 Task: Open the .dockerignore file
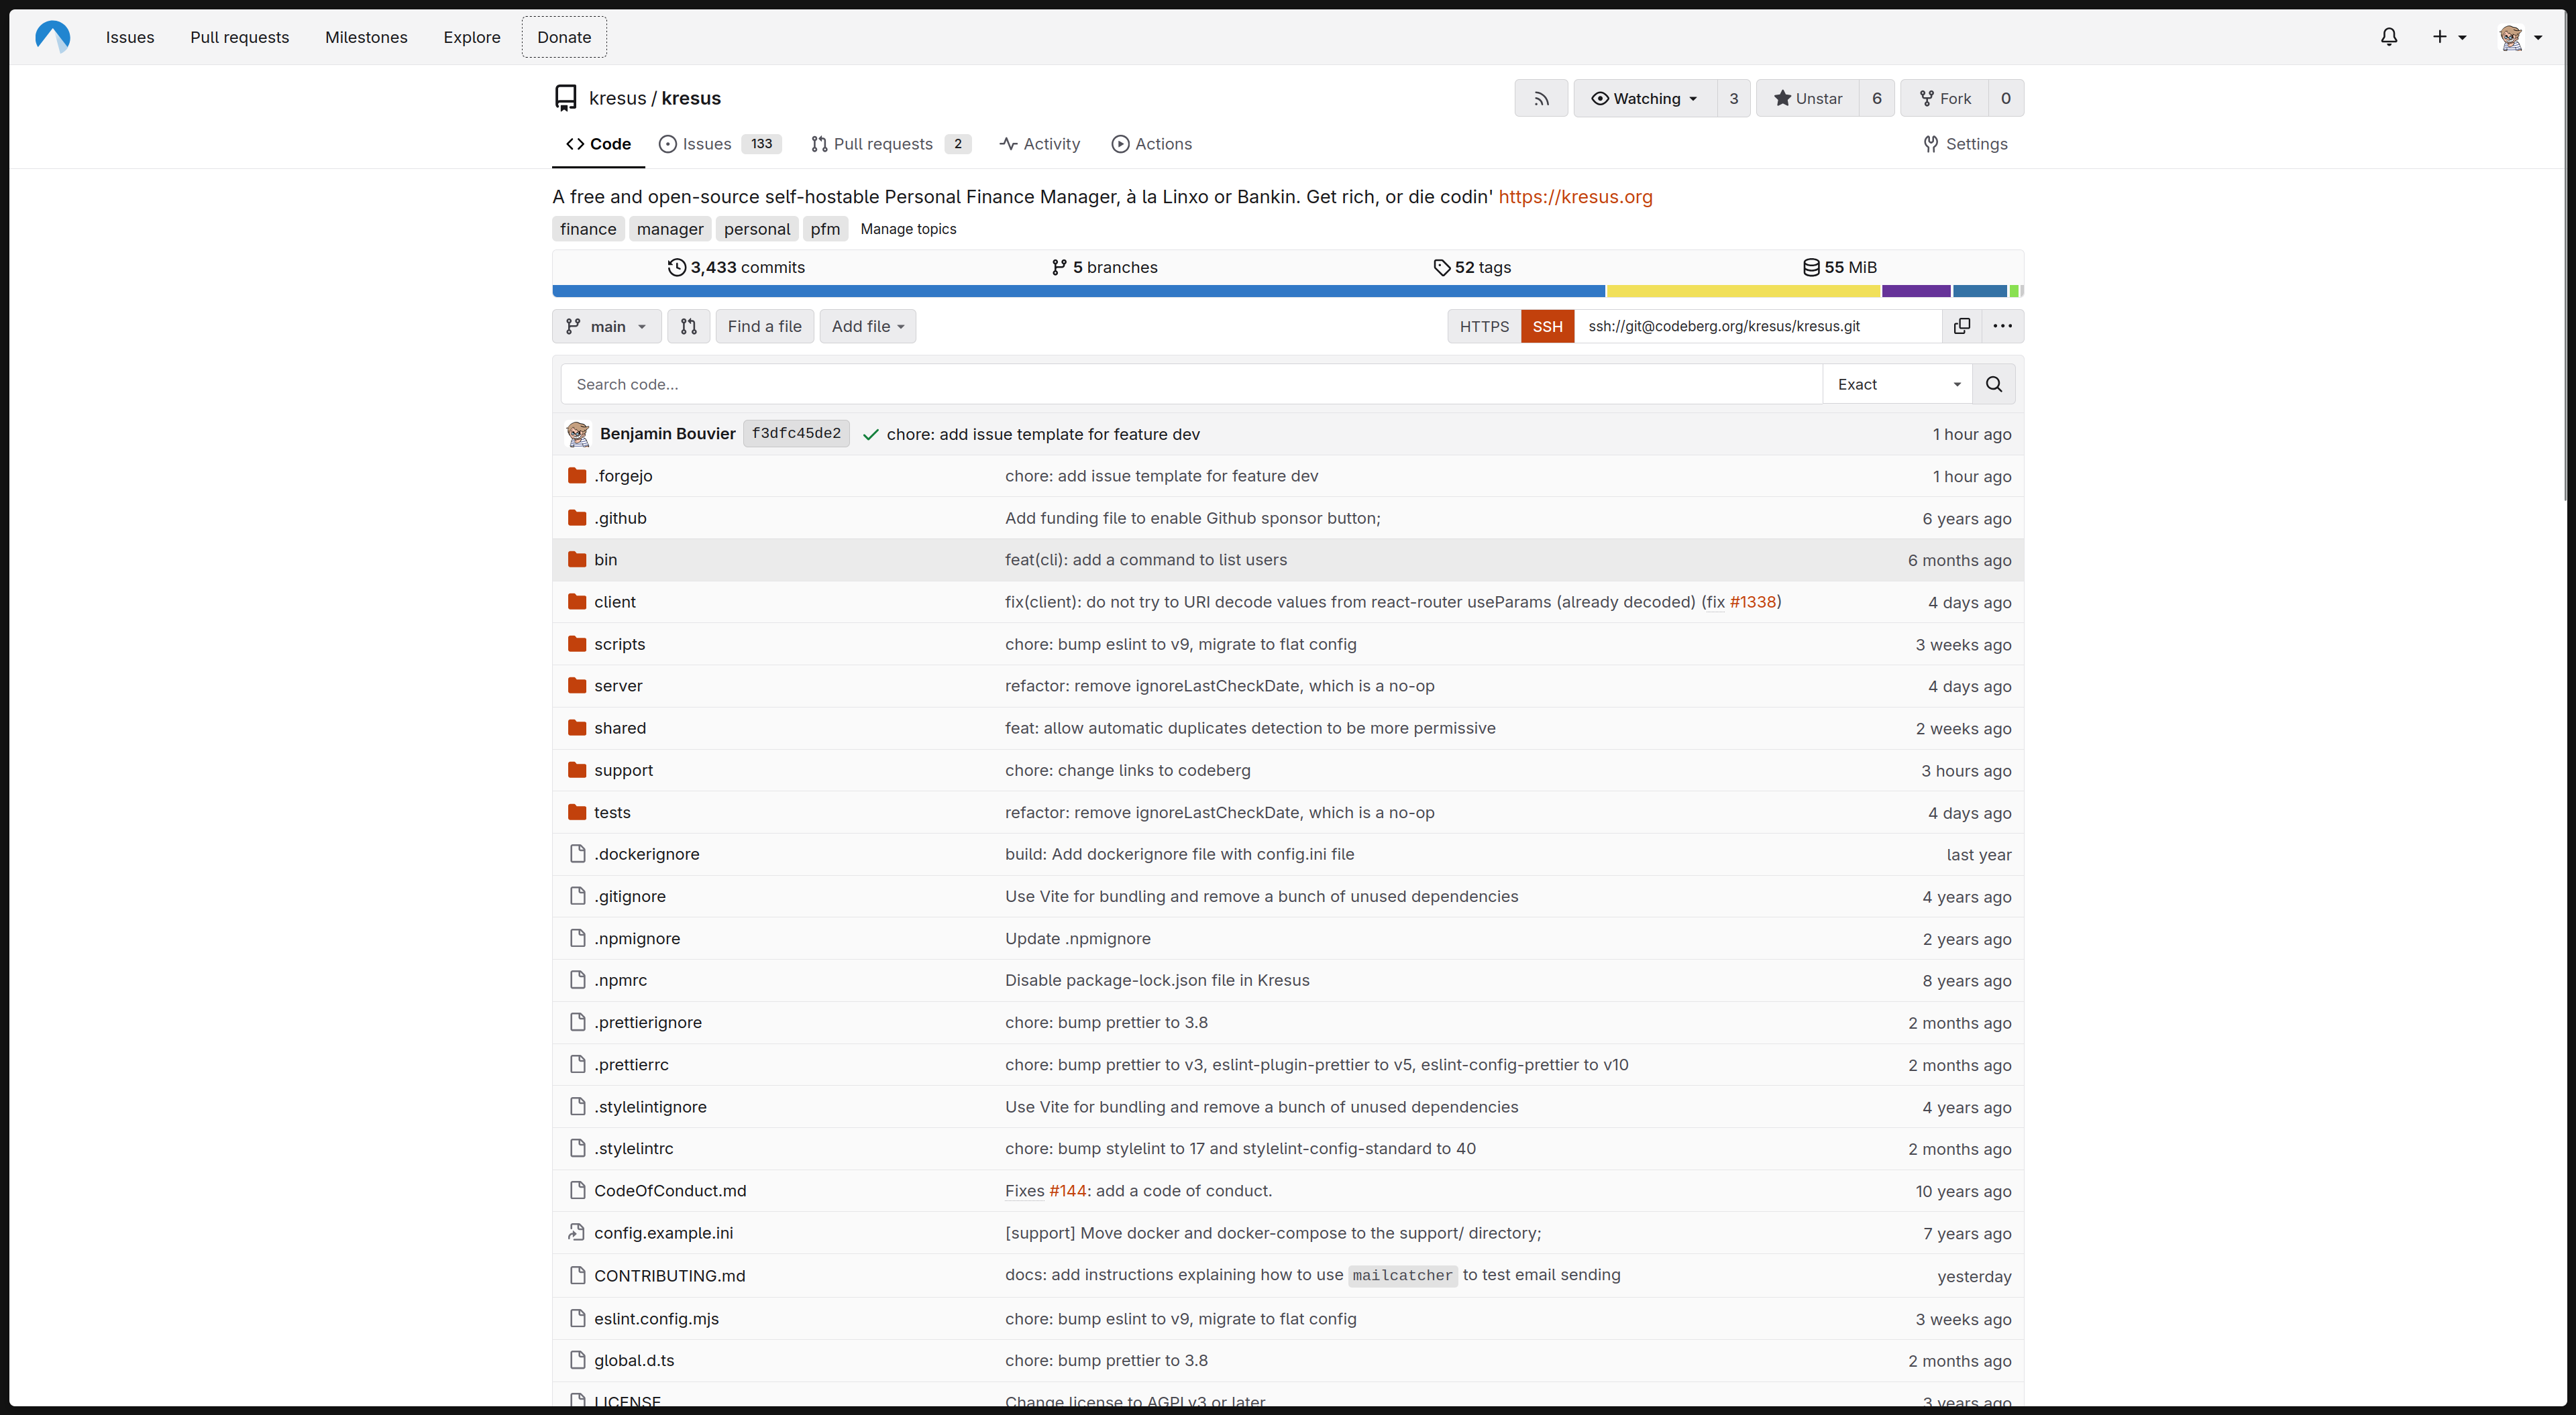[x=646, y=854]
